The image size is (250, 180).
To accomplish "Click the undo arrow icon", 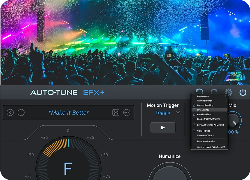I will (x=199, y=92).
